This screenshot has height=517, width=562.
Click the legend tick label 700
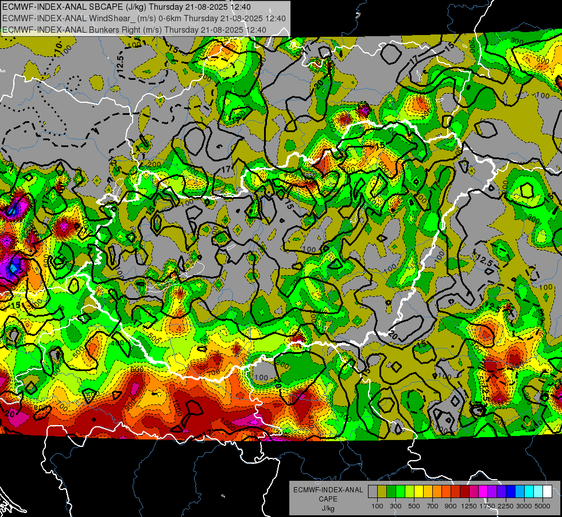click(433, 506)
